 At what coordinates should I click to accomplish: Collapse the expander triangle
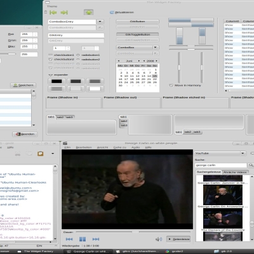(x=50, y=75)
